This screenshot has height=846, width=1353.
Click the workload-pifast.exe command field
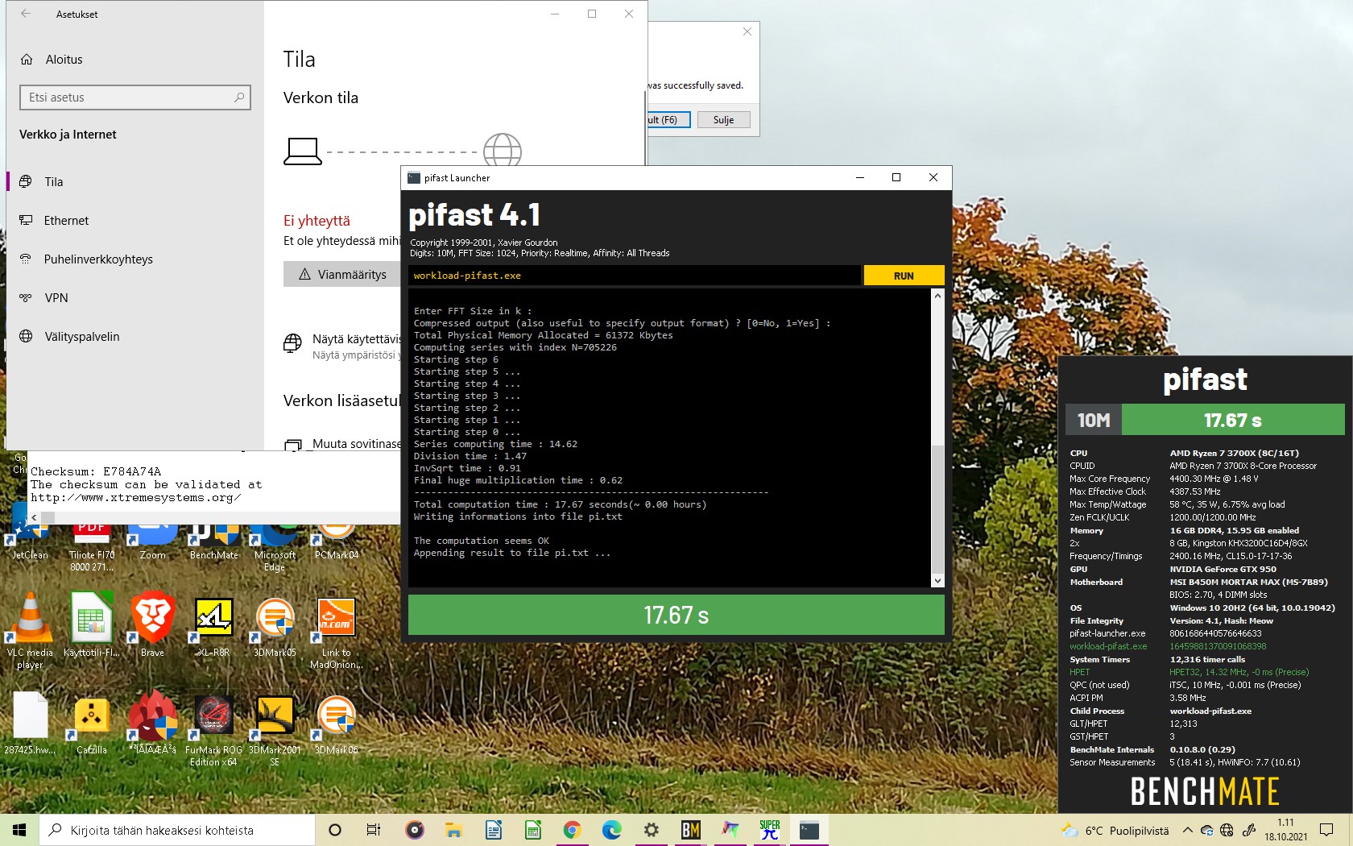coord(635,276)
